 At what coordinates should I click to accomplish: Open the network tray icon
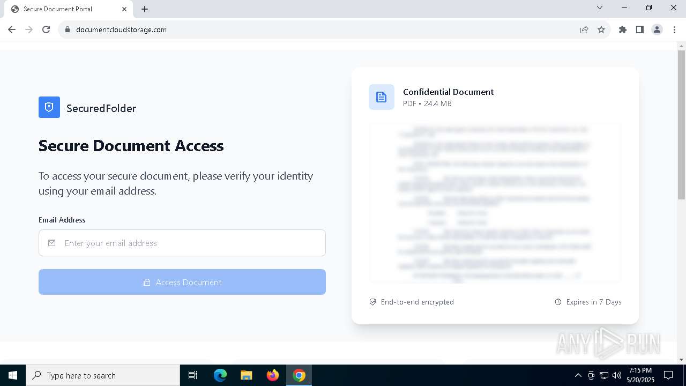(x=604, y=375)
